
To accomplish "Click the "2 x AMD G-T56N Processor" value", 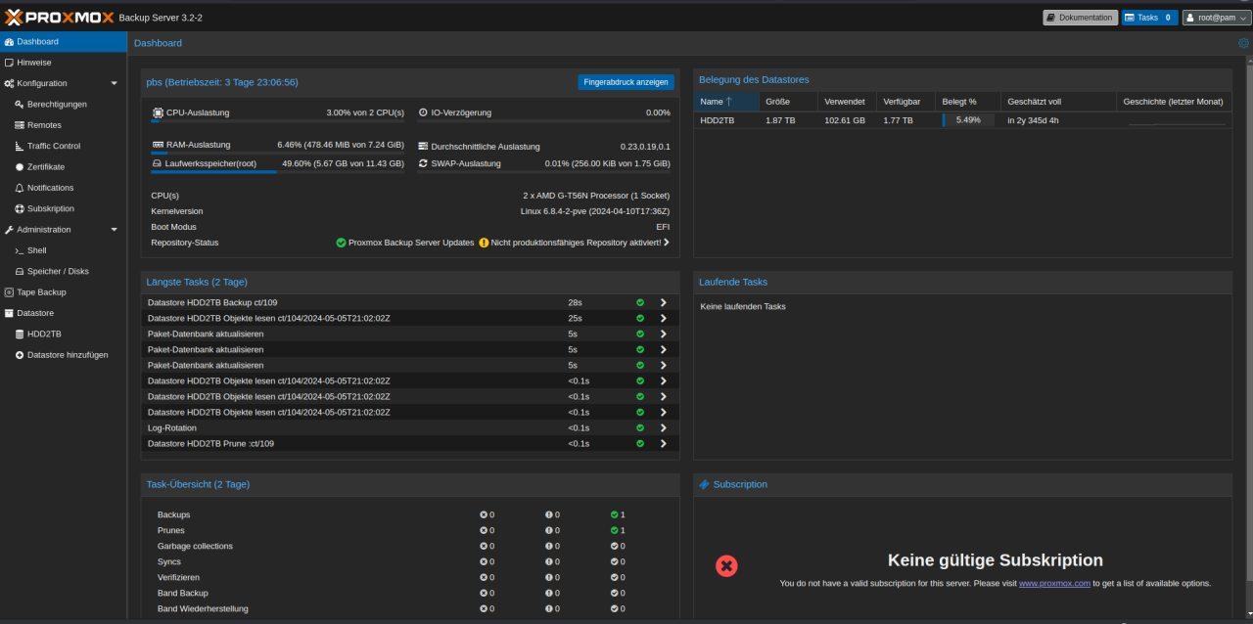I will click(596, 196).
